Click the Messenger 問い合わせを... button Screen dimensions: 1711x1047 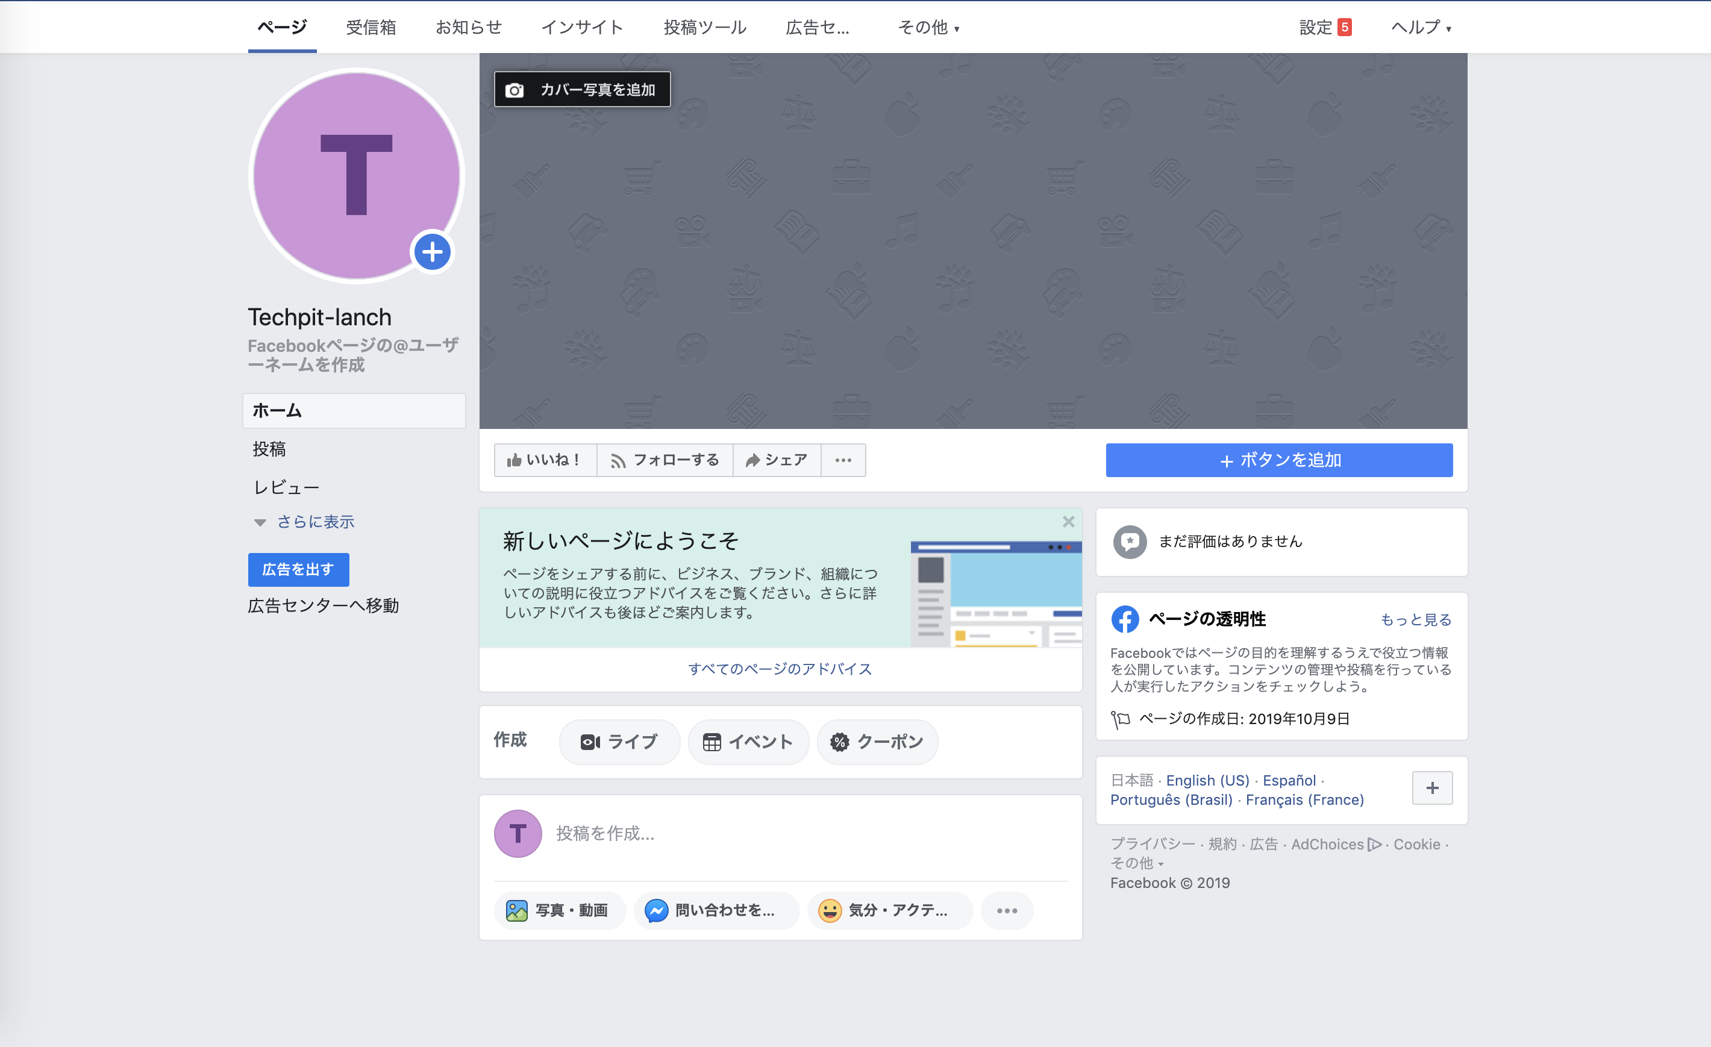[715, 910]
